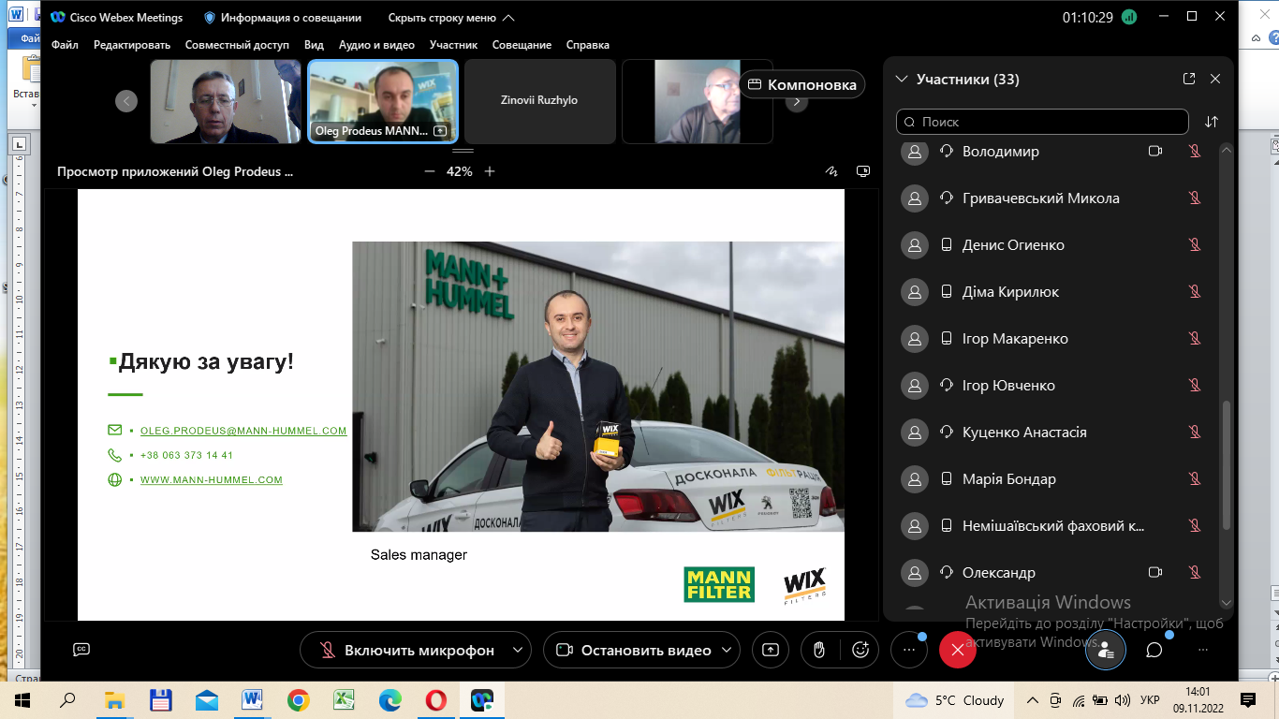This screenshot has width=1279, height=719.
Task: Click participants list scrollbar thumb
Action: click(x=1227, y=465)
